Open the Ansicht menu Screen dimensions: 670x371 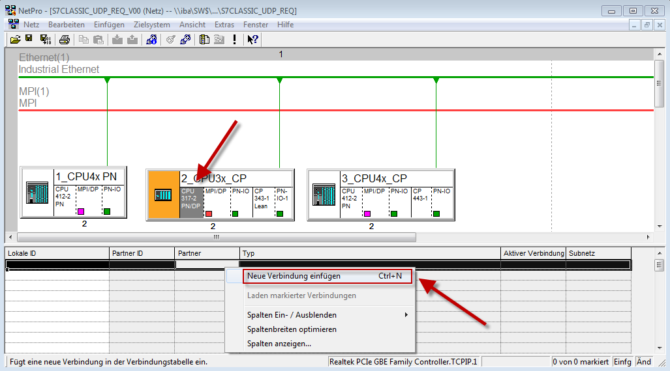192,25
